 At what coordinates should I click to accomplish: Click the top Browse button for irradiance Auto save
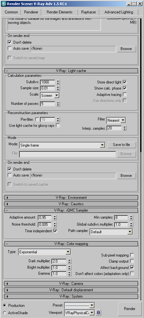coord(126,49)
